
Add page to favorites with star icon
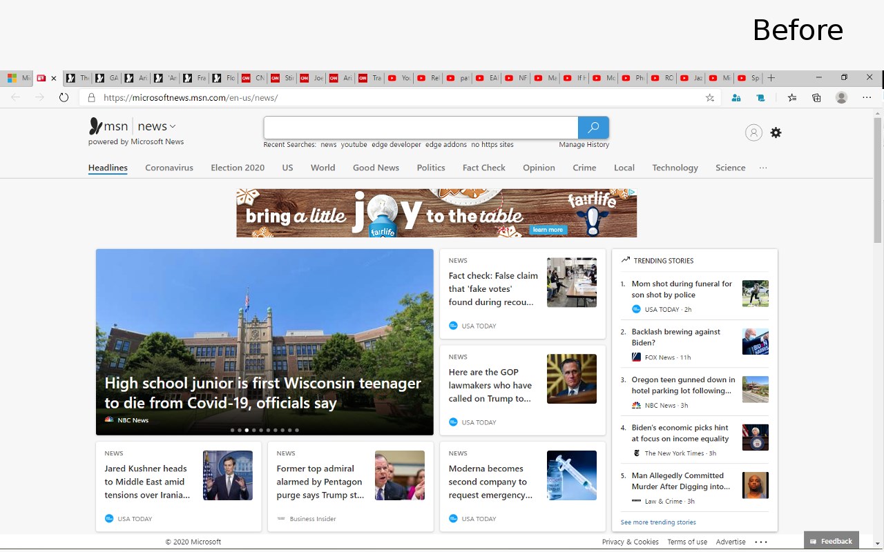coord(710,97)
